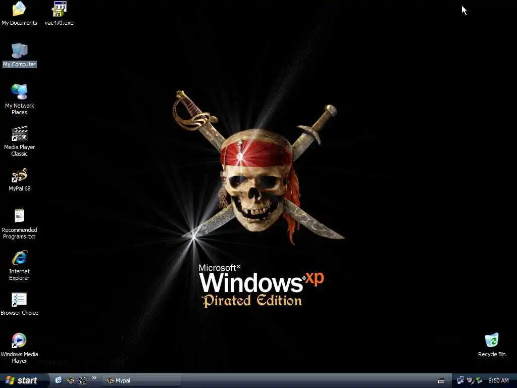Expand the Quick Launch overflow chevron
This screenshot has width=517, height=388.
point(94,378)
